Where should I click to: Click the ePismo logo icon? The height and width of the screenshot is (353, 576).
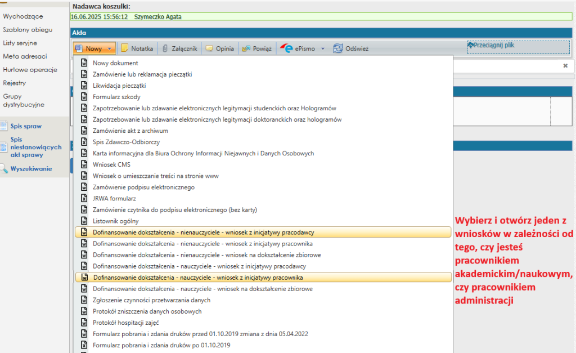coord(286,48)
